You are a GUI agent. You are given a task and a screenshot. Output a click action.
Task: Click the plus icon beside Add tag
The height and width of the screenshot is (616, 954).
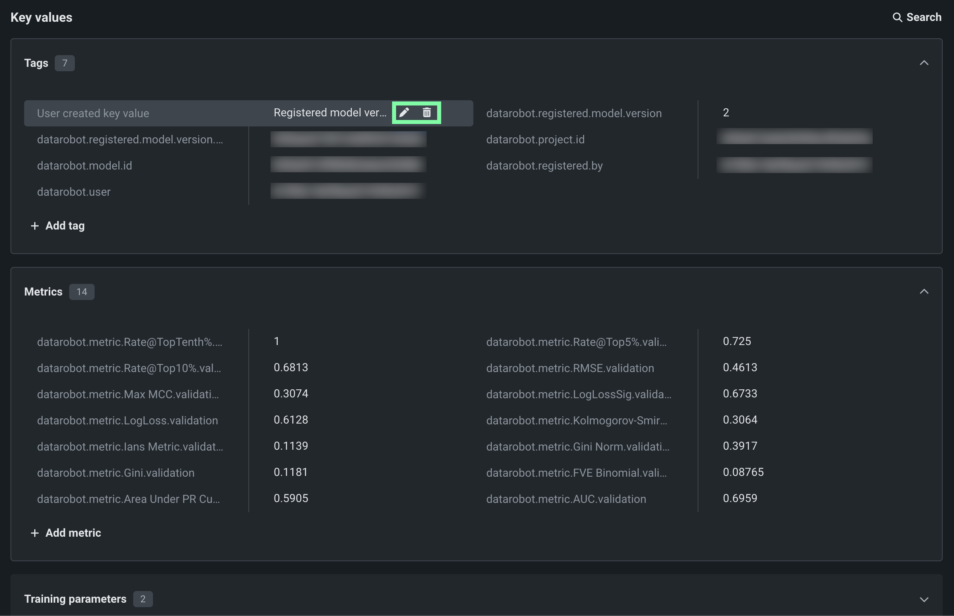point(35,226)
